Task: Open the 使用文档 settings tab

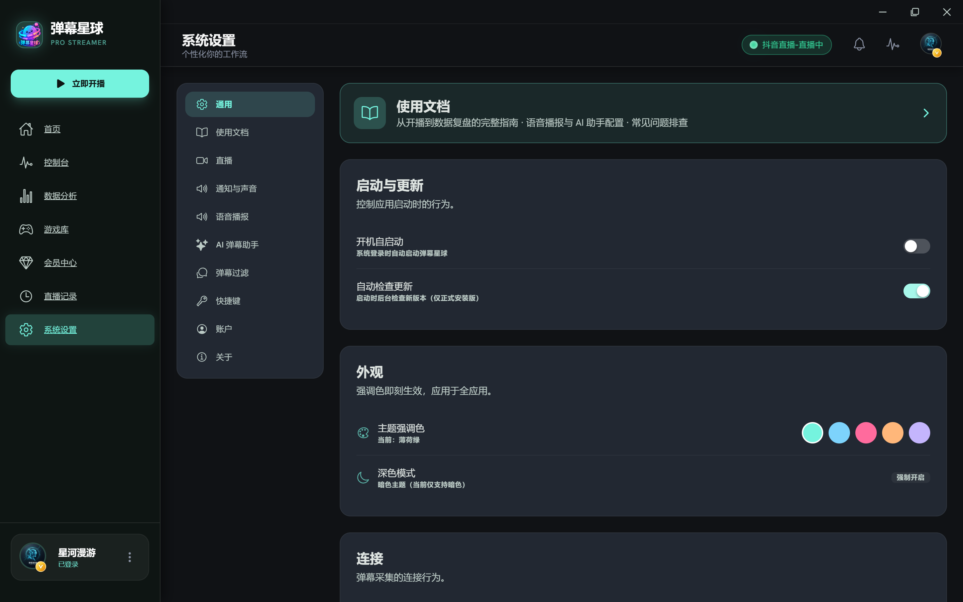Action: click(x=250, y=132)
